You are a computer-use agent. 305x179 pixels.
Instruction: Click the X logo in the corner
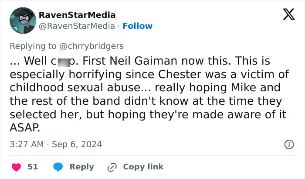[x=286, y=14]
